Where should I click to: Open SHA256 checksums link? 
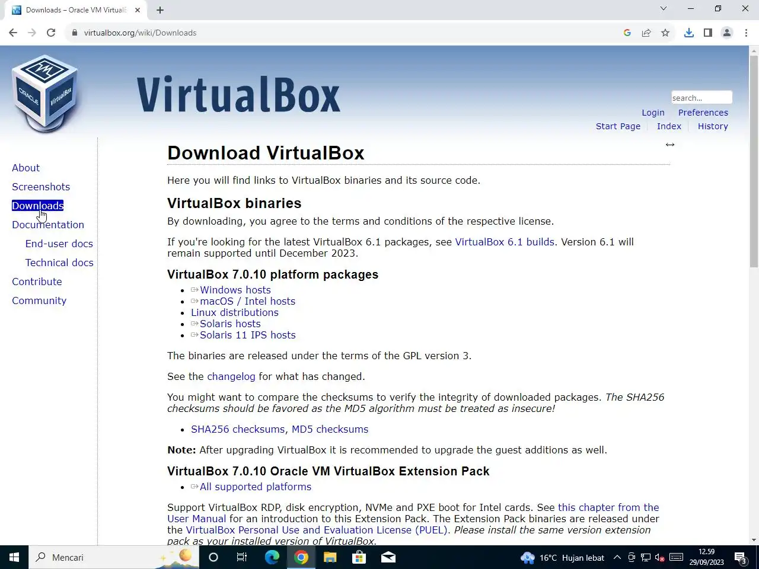pos(238,429)
